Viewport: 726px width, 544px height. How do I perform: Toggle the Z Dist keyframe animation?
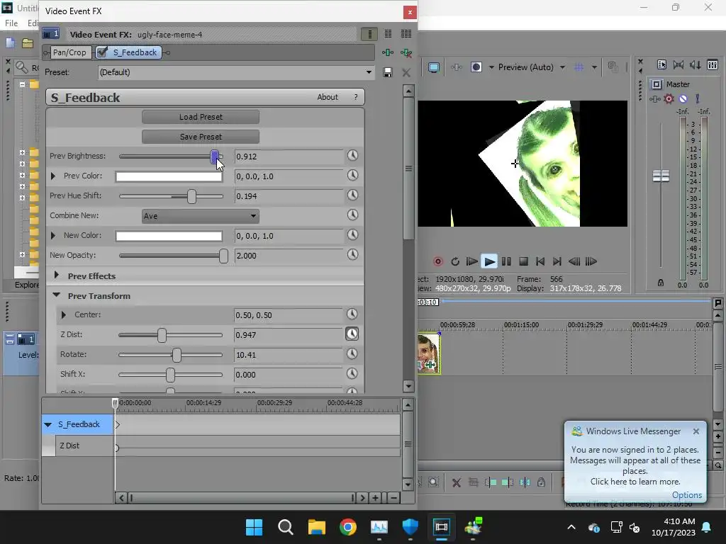352,334
